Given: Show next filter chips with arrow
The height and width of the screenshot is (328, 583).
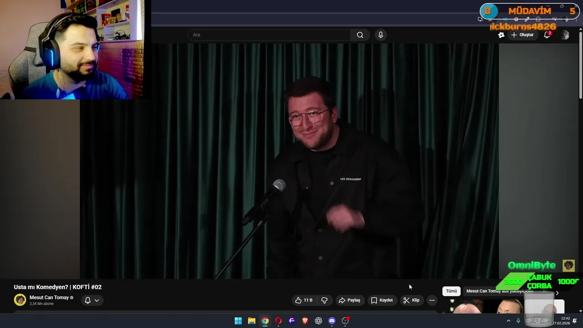Looking at the screenshot, I should [x=557, y=293].
